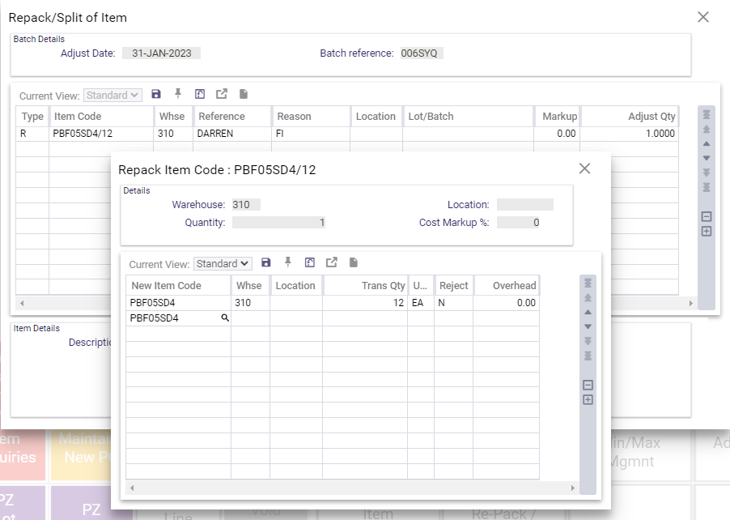Click the Adjust Date field 31-JAN-2023
The width and height of the screenshot is (730, 520).
click(162, 53)
